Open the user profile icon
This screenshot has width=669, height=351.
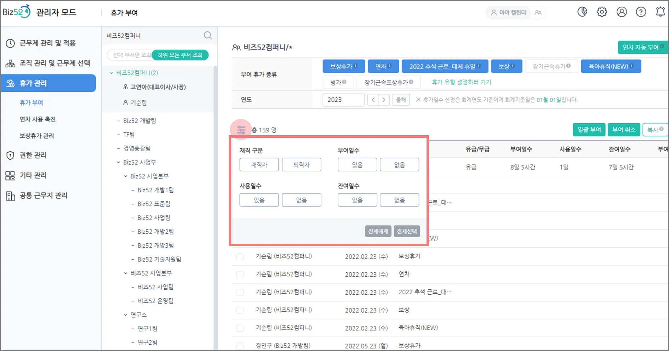tap(622, 12)
